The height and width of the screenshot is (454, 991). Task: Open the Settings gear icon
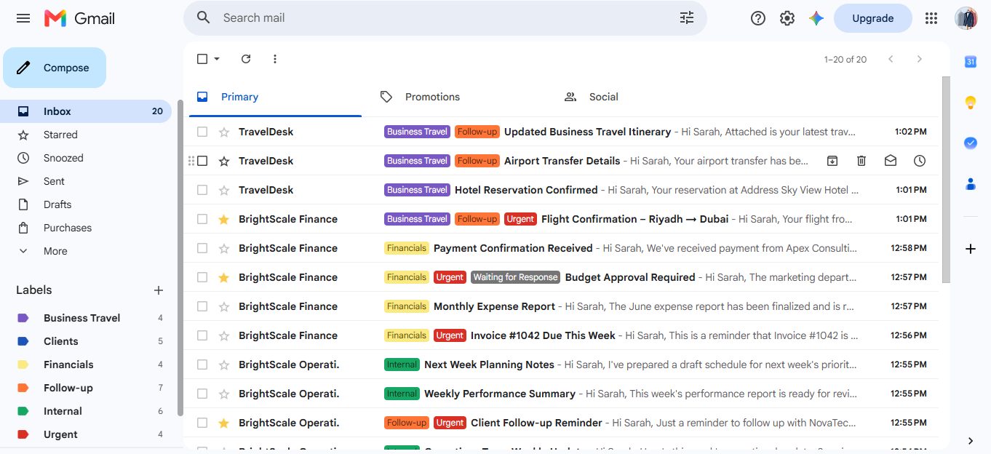coord(787,18)
